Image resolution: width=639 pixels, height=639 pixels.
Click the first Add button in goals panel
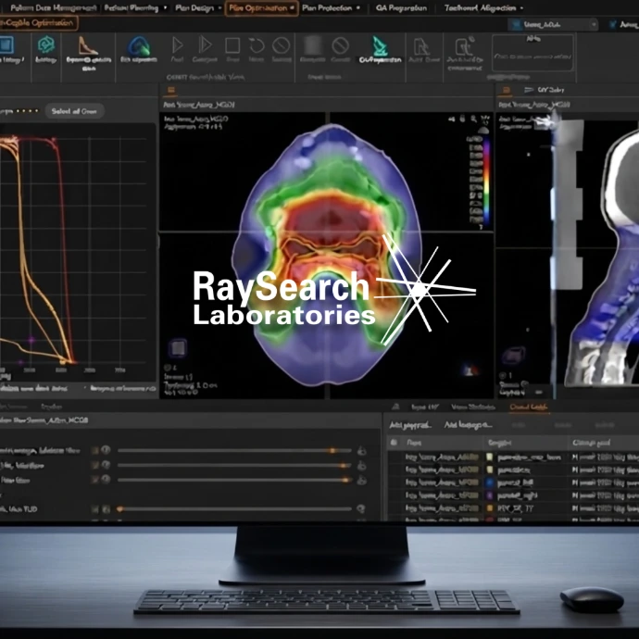click(x=409, y=425)
